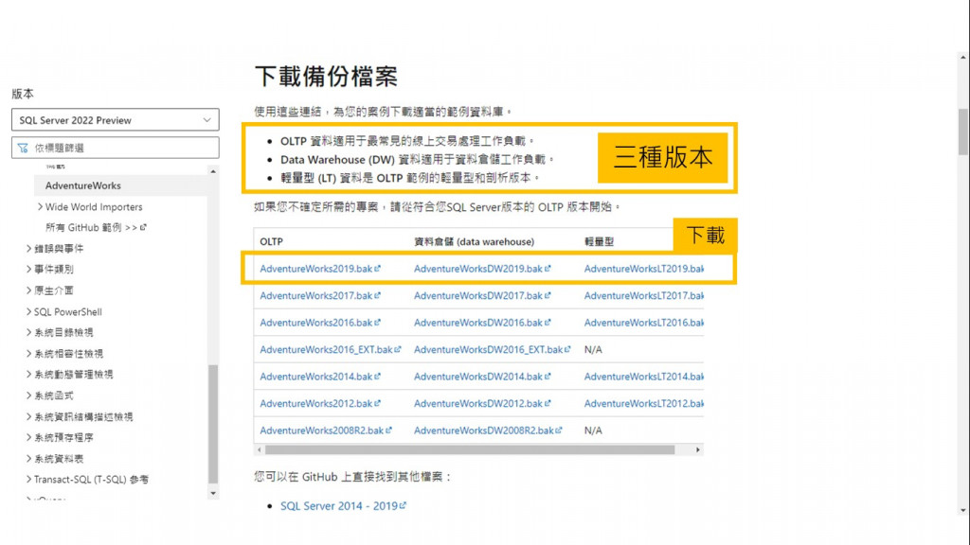Click the filter funnel icon
This screenshot has height=545, width=970.
(23, 148)
